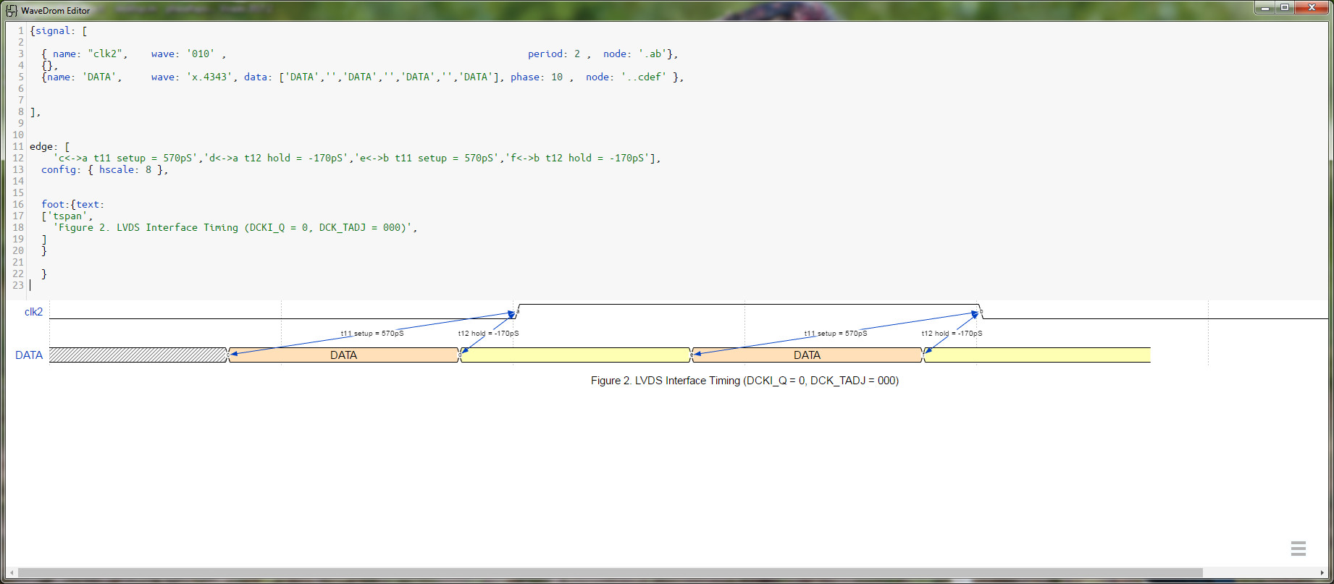Close the WaveDrom Editor window

[1312, 8]
